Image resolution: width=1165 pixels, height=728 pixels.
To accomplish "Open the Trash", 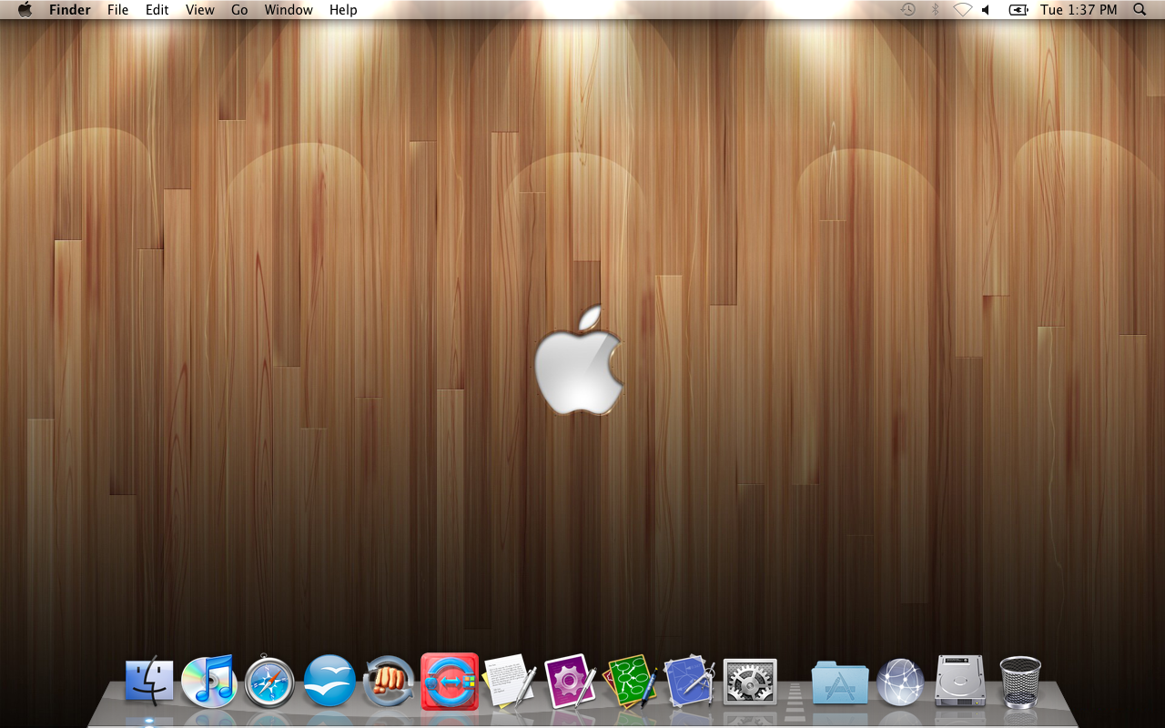I will pyautogui.click(x=1020, y=682).
